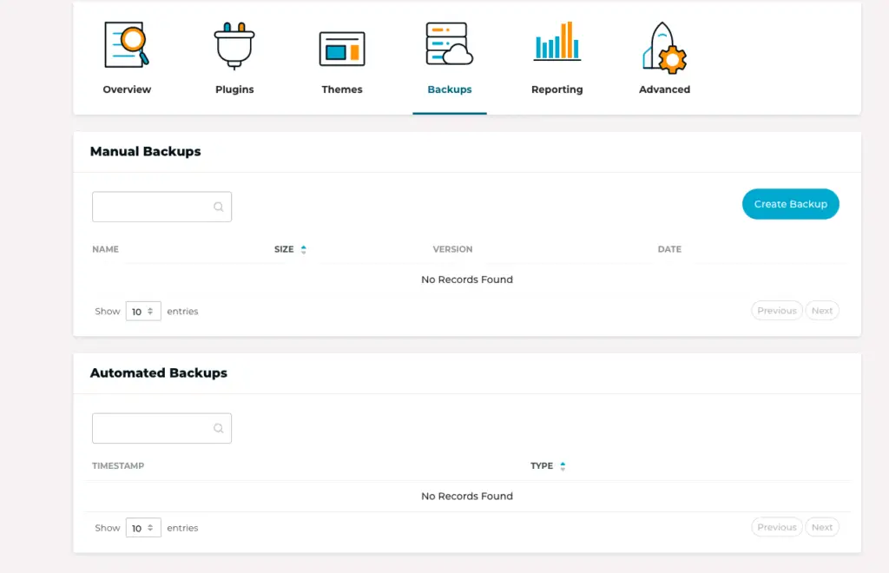Select the Themes layout icon
This screenshot has width=889, height=573.
(342, 49)
